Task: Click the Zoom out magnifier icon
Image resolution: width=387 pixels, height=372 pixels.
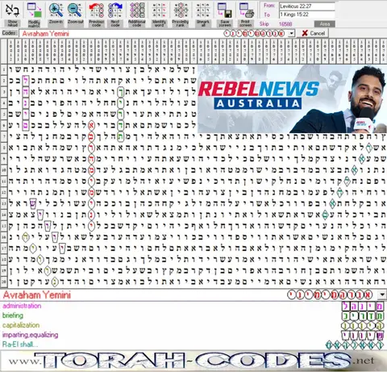Action: (x=75, y=10)
